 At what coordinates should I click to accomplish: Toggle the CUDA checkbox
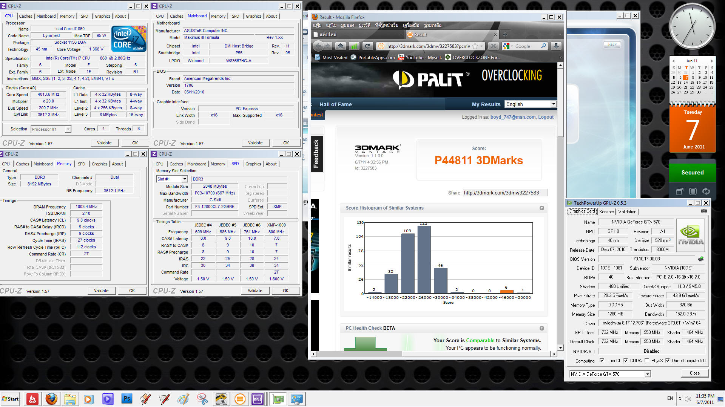click(x=626, y=361)
